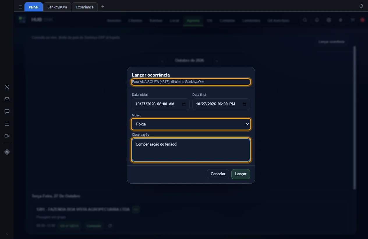Open the video camera sidebar icon
Image resolution: width=368 pixels, height=239 pixels.
pyautogui.click(x=7, y=136)
